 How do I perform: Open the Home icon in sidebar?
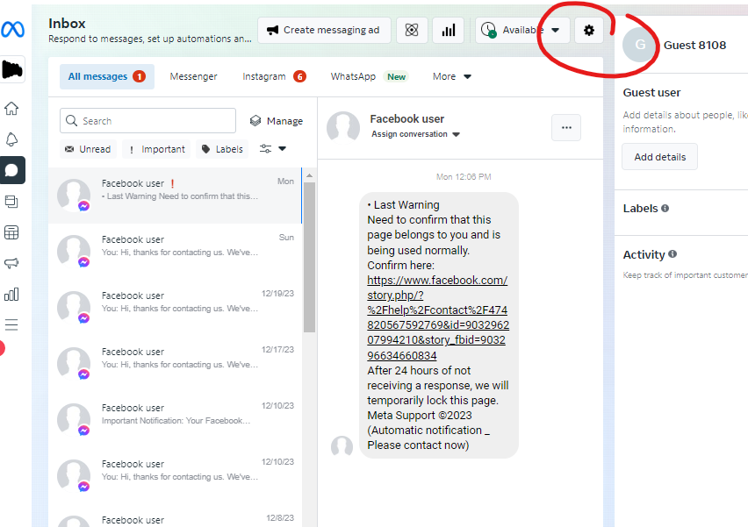[11, 109]
